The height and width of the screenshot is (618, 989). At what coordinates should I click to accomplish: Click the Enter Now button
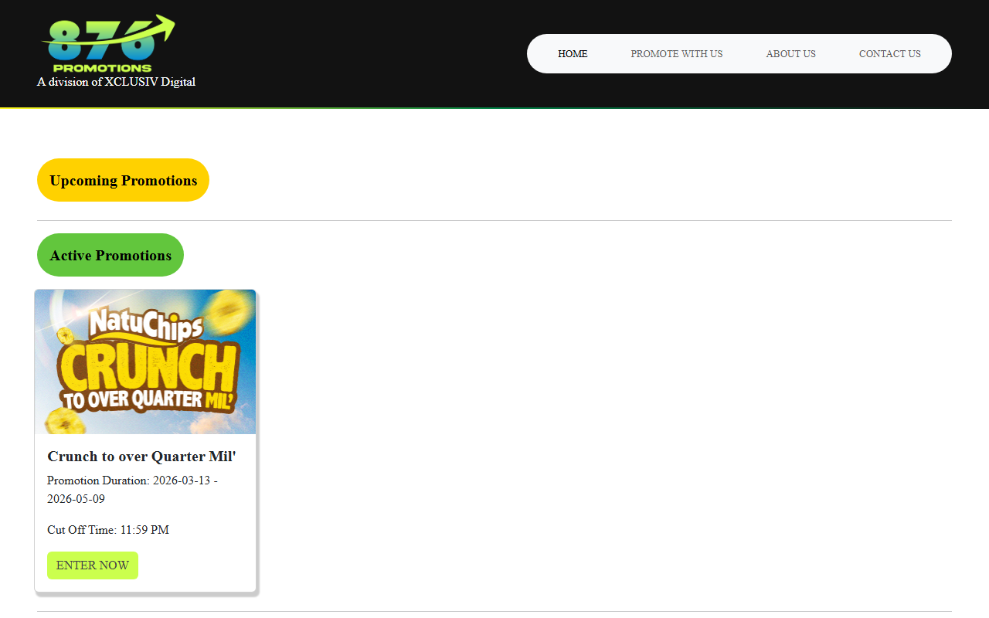[93, 565]
